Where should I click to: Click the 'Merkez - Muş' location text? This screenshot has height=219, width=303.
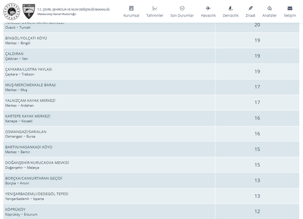[x=16, y=90]
